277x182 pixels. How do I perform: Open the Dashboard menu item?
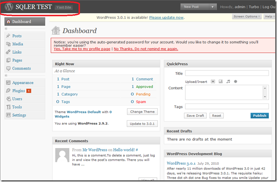pos(25,21)
